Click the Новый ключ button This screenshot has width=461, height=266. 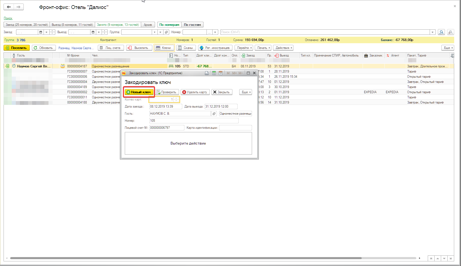[139, 92]
